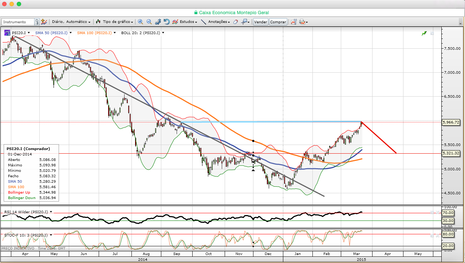Expand the SMA 50 (PSI20.I) options arrow
Image resolution: width=465 pixels, height=263 pixels.
[x=70, y=33]
